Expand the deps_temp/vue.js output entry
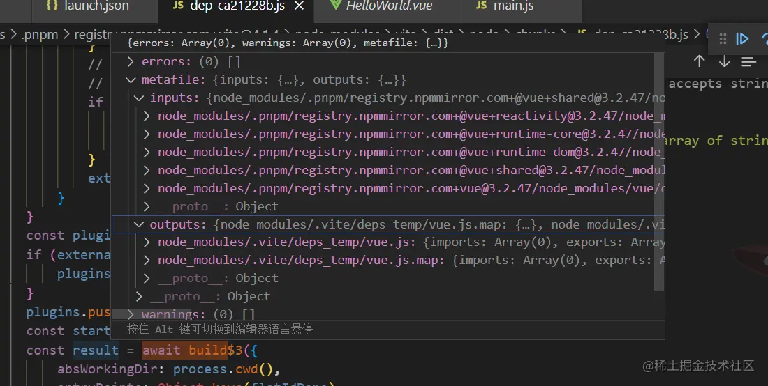Viewport: 768px width, 386px height. (147, 242)
